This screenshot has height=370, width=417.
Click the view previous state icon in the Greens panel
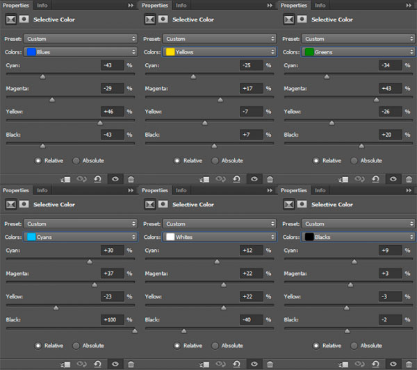359,179
